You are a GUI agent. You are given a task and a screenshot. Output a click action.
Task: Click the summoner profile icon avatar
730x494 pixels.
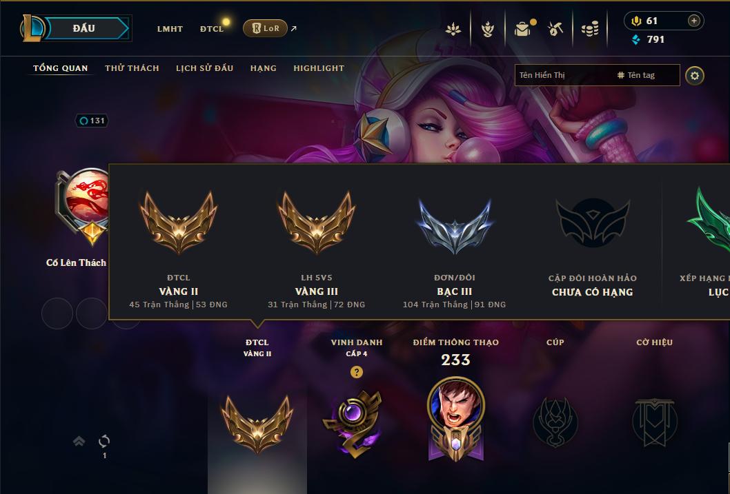pyautogui.click(x=85, y=198)
